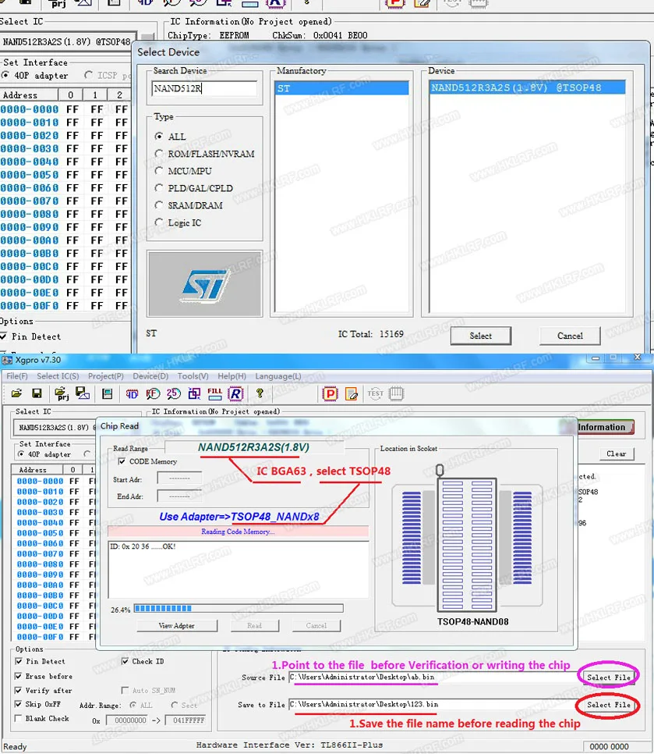Open the File(F) menu
The image size is (654, 754).
(17, 376)
